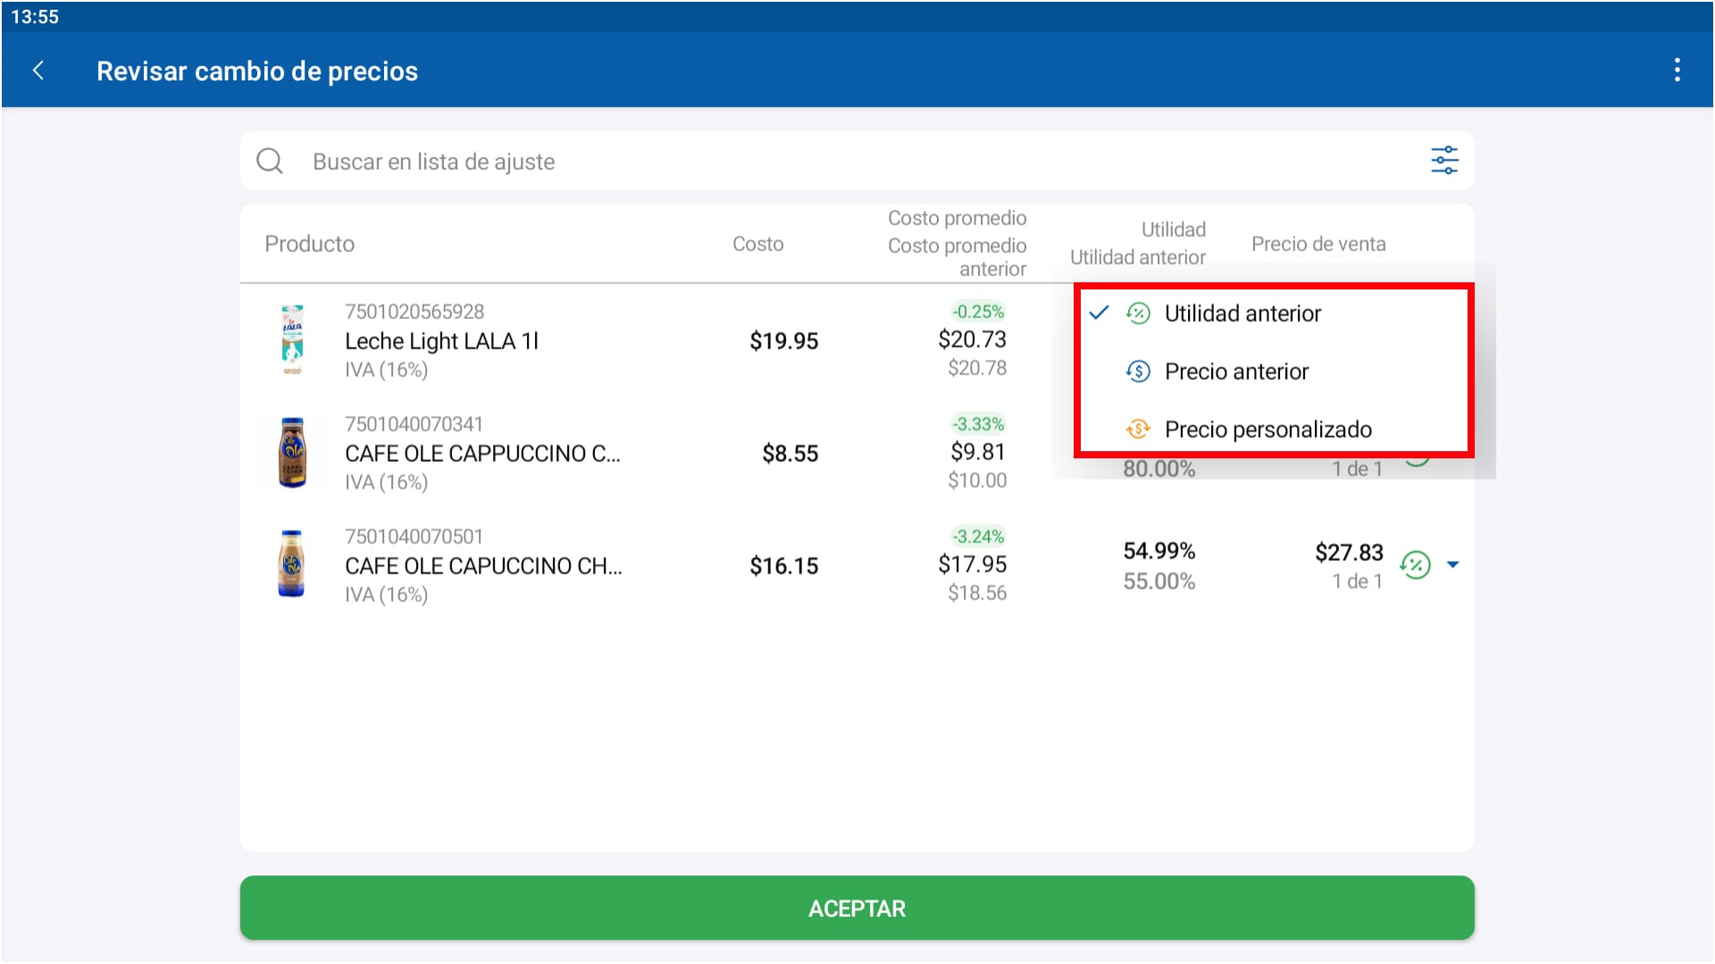Choose Precio anterior from the menu
The image size is (1715, 964).
[1236, 372]
